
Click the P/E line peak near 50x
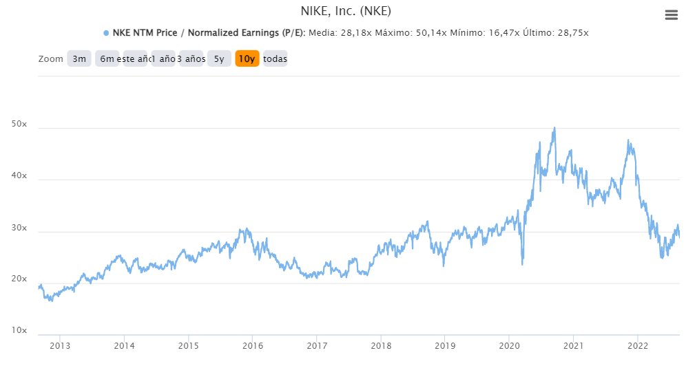tap(554, 128)
